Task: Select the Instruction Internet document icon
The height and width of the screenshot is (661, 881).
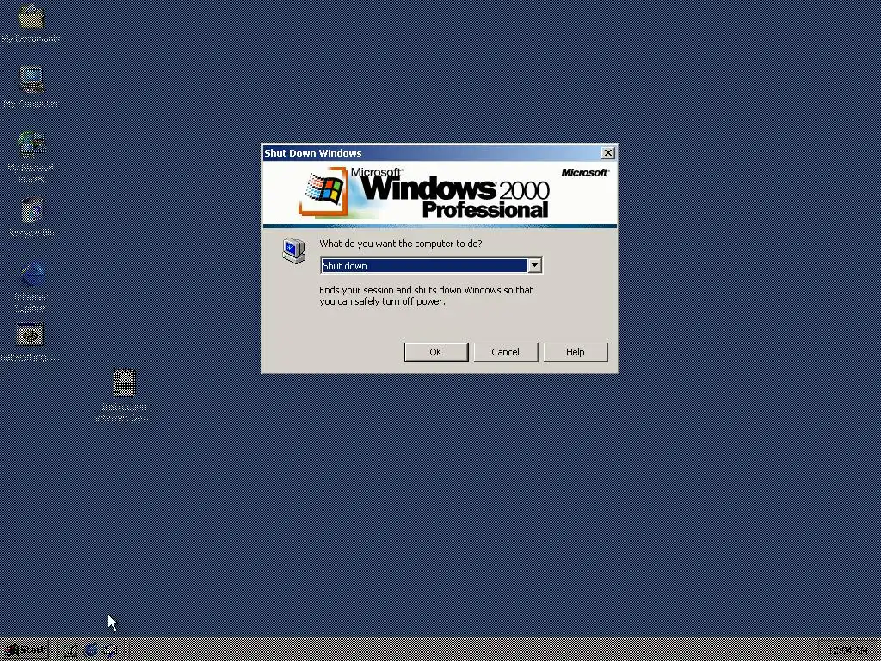Action: coord(124,395)
